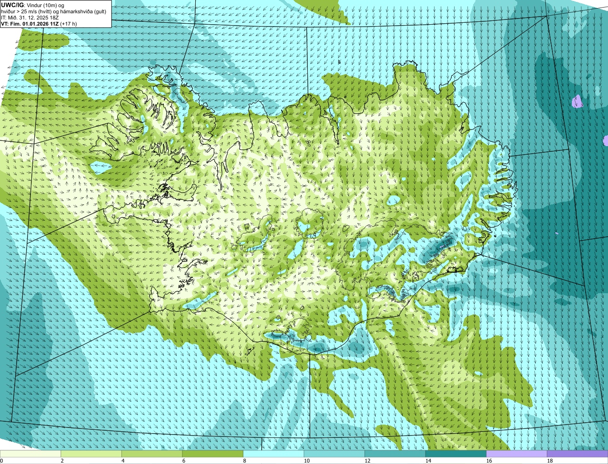Click the "14" scale label
The height and width of the screenshot is (464, 608).
point(428,461)
